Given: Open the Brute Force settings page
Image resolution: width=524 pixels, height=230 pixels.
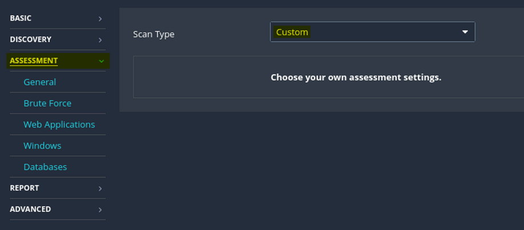Looking at the screenshot, I should pyautogui.click(x=47, y=103).
